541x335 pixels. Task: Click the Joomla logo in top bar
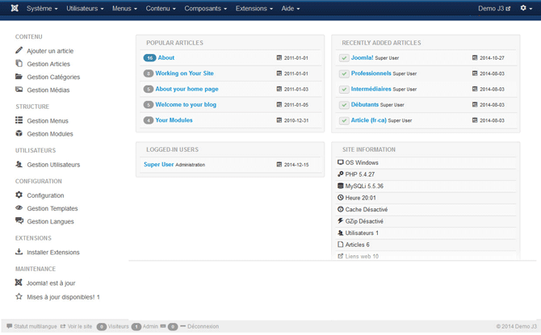pos(15,8)
